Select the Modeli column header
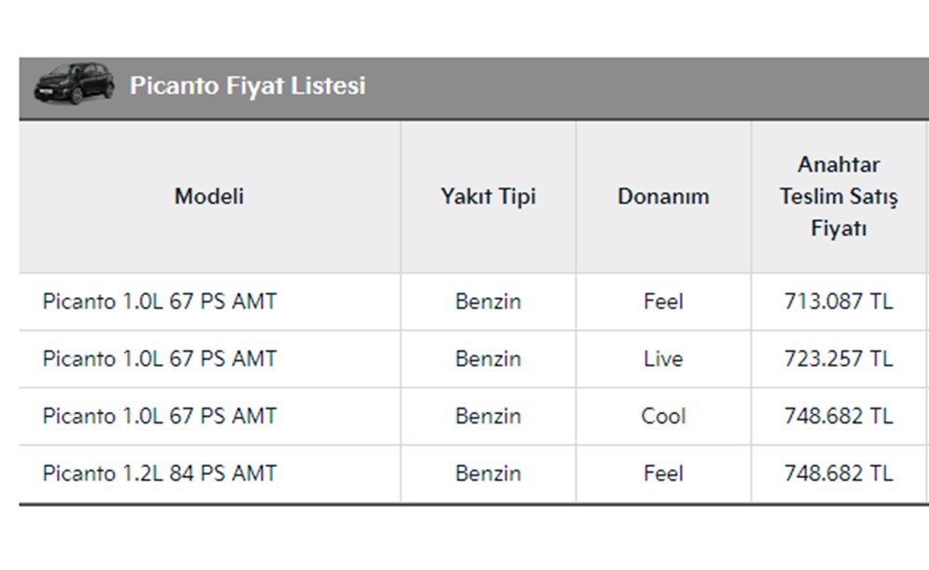929x570 pixels. pos(209,197)
